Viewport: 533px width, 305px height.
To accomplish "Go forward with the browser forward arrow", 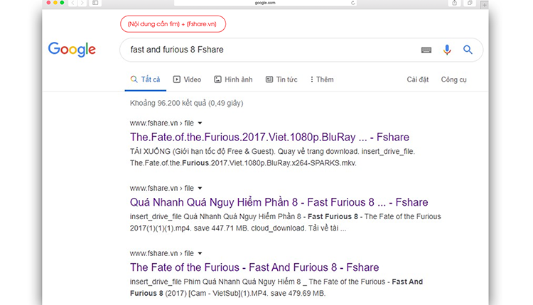I will point(82,3).
